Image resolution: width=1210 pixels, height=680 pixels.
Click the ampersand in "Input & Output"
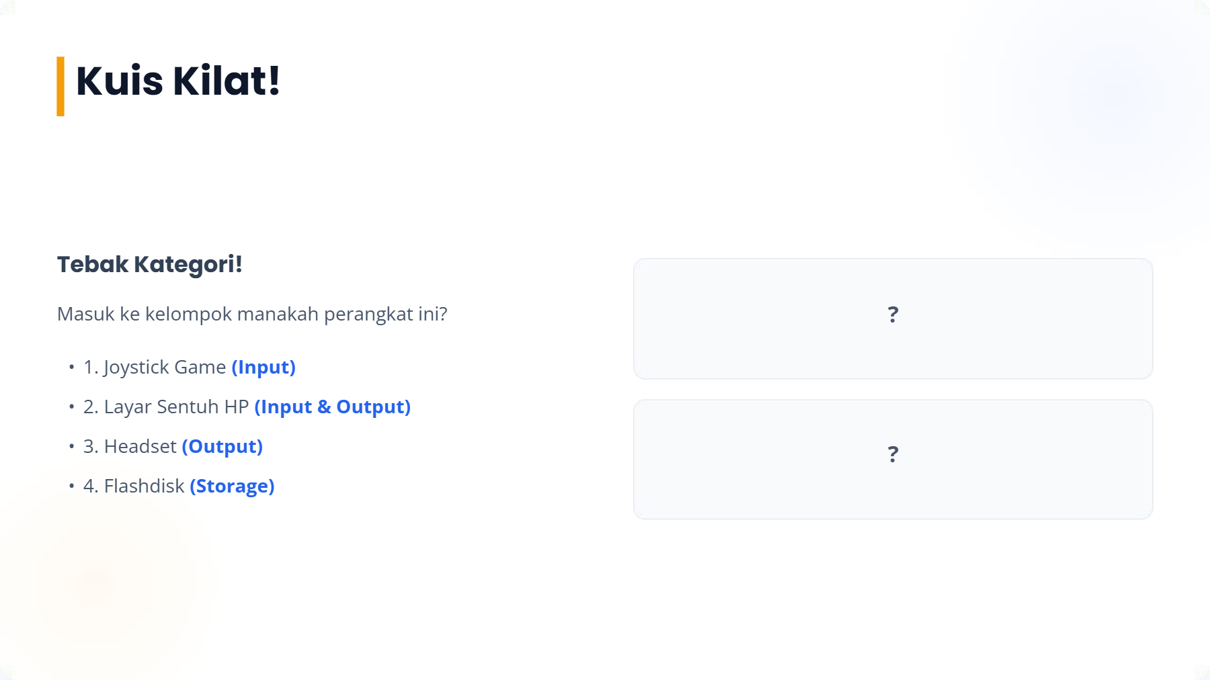(324, 407)
